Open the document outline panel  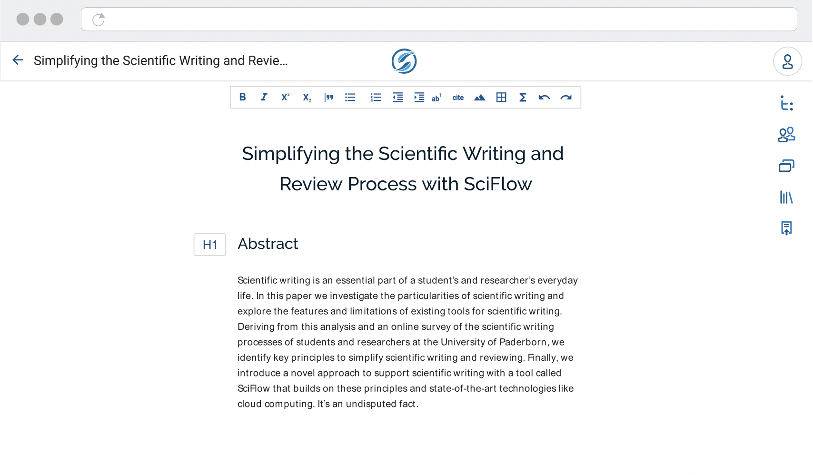click(786, 104)
